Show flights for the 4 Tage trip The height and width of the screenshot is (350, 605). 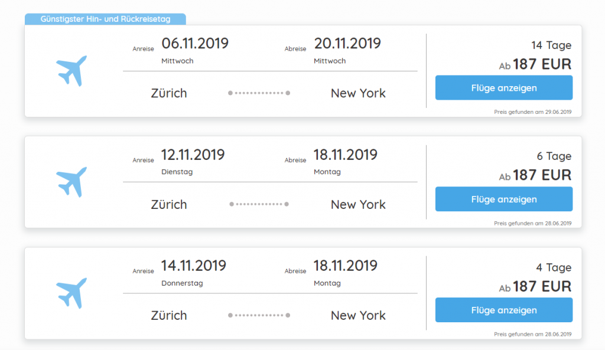click(x=504, y=310)
